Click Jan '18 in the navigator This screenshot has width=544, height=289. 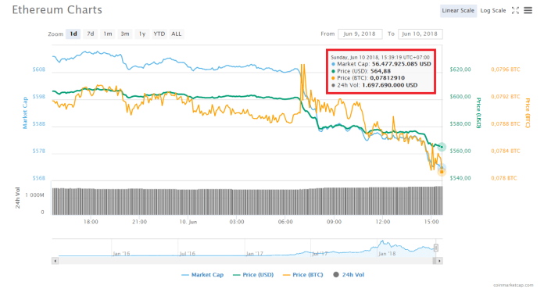pyautogui.click(x=387, y=254)
